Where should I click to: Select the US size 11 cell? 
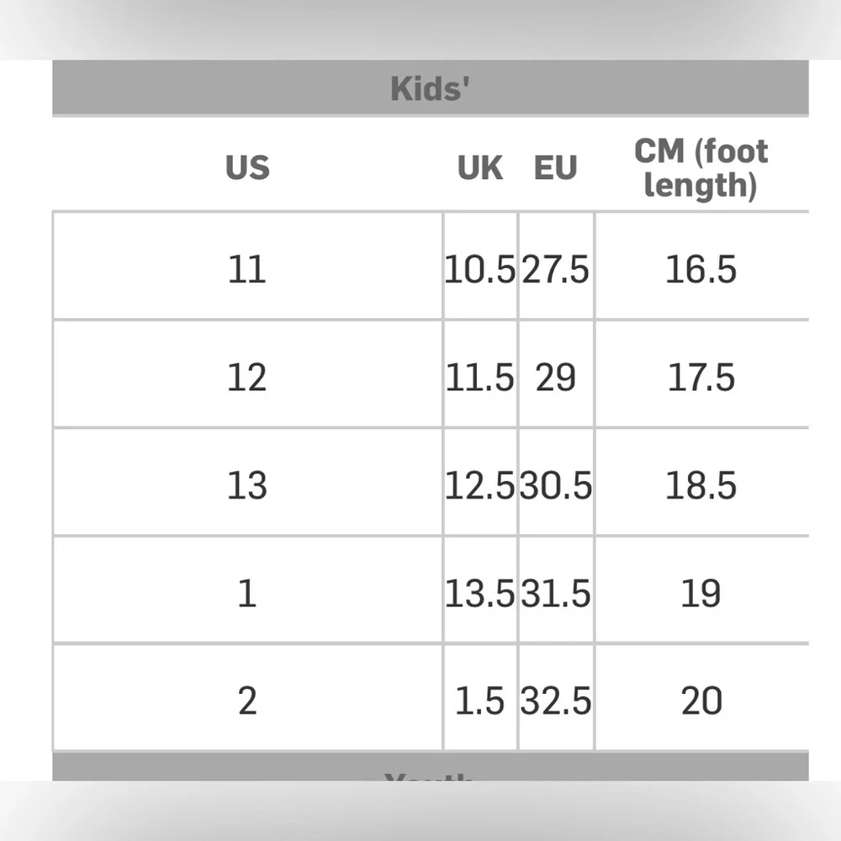tap(247, 269)
